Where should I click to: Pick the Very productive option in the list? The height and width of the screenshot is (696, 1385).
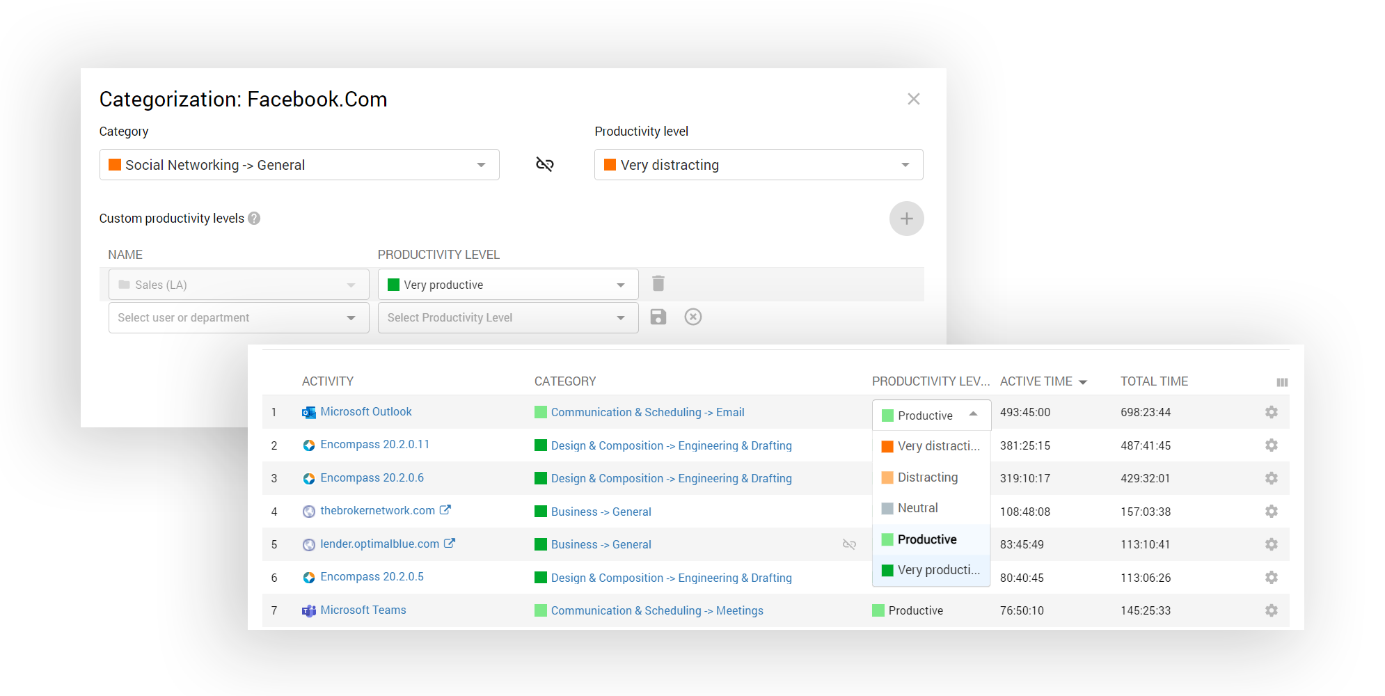pos(937,570)
